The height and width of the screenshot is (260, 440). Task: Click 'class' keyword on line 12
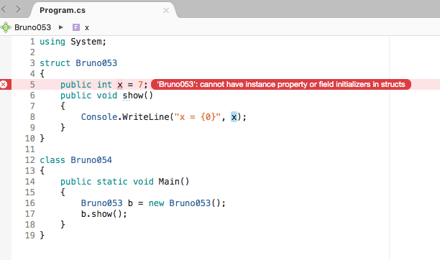[x=52, y=160]
